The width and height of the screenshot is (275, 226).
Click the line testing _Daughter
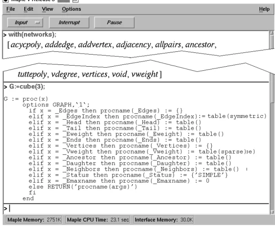pos(130,163)
